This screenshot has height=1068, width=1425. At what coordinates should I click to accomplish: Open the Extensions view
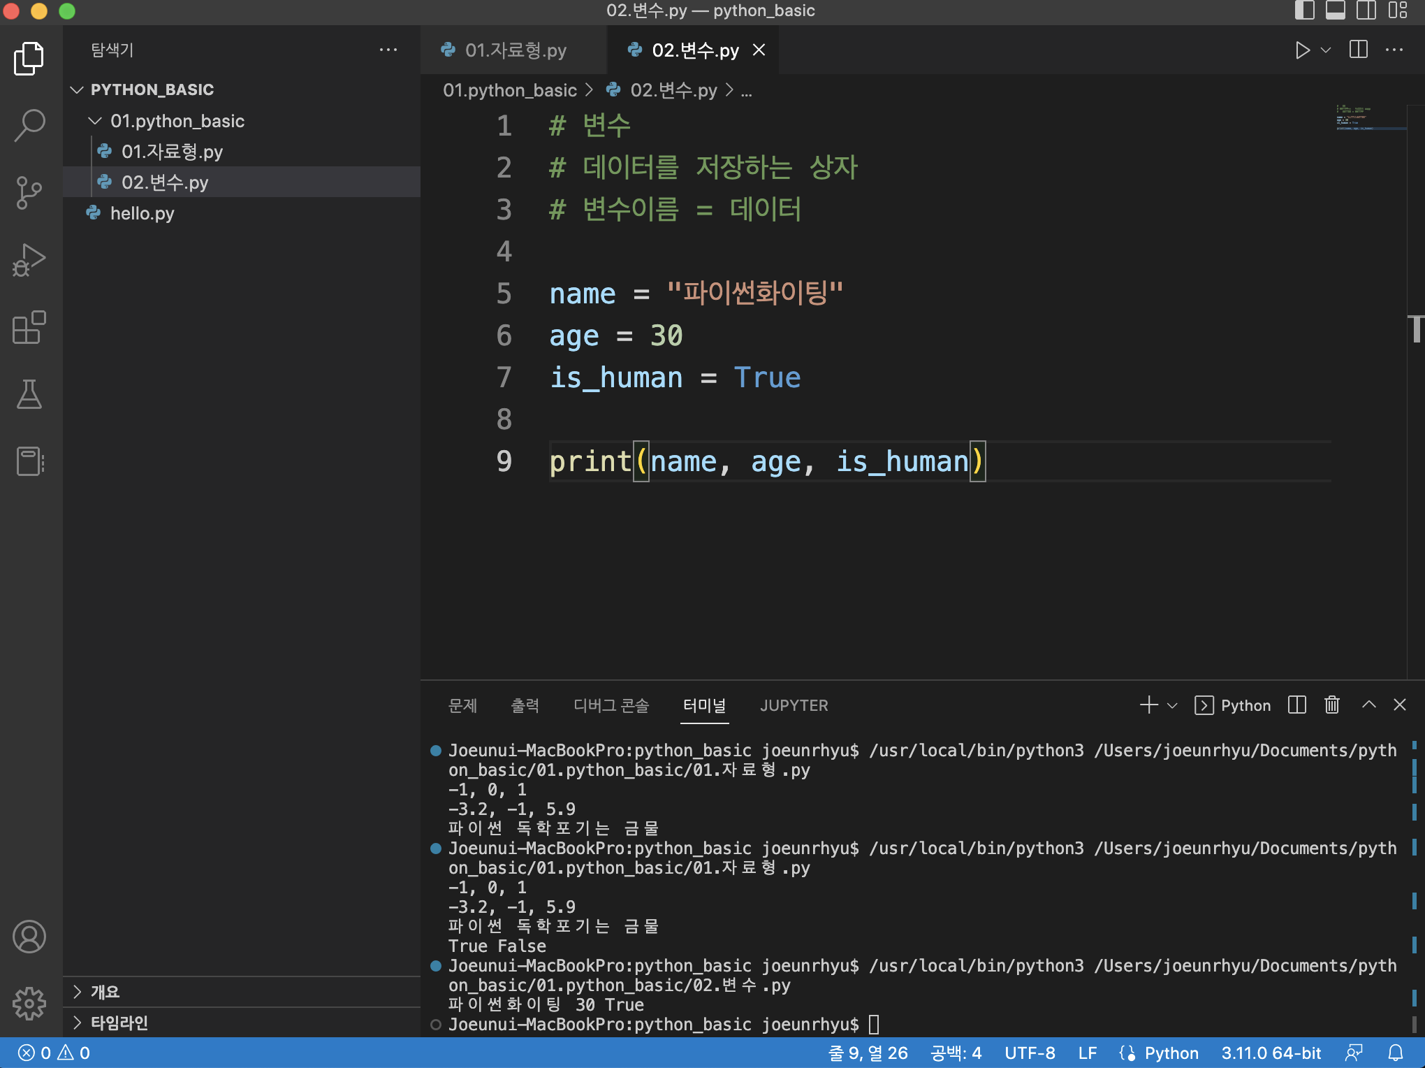(x=29, y=327)
